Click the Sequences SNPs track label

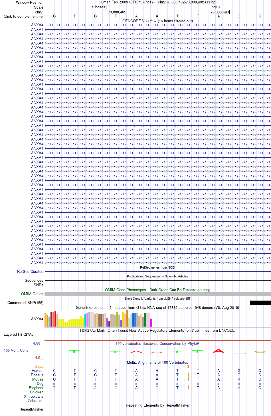point(34,283)
